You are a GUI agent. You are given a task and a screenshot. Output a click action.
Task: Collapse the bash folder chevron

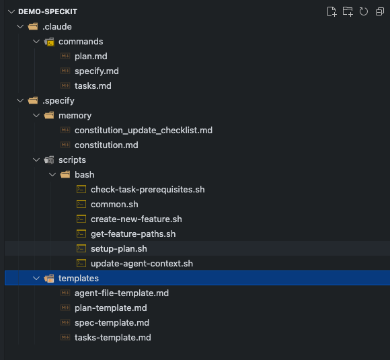pos(52,174)
